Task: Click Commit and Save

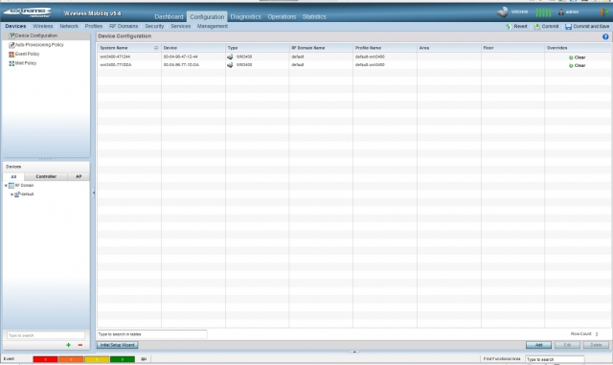Action: point(587,26)
